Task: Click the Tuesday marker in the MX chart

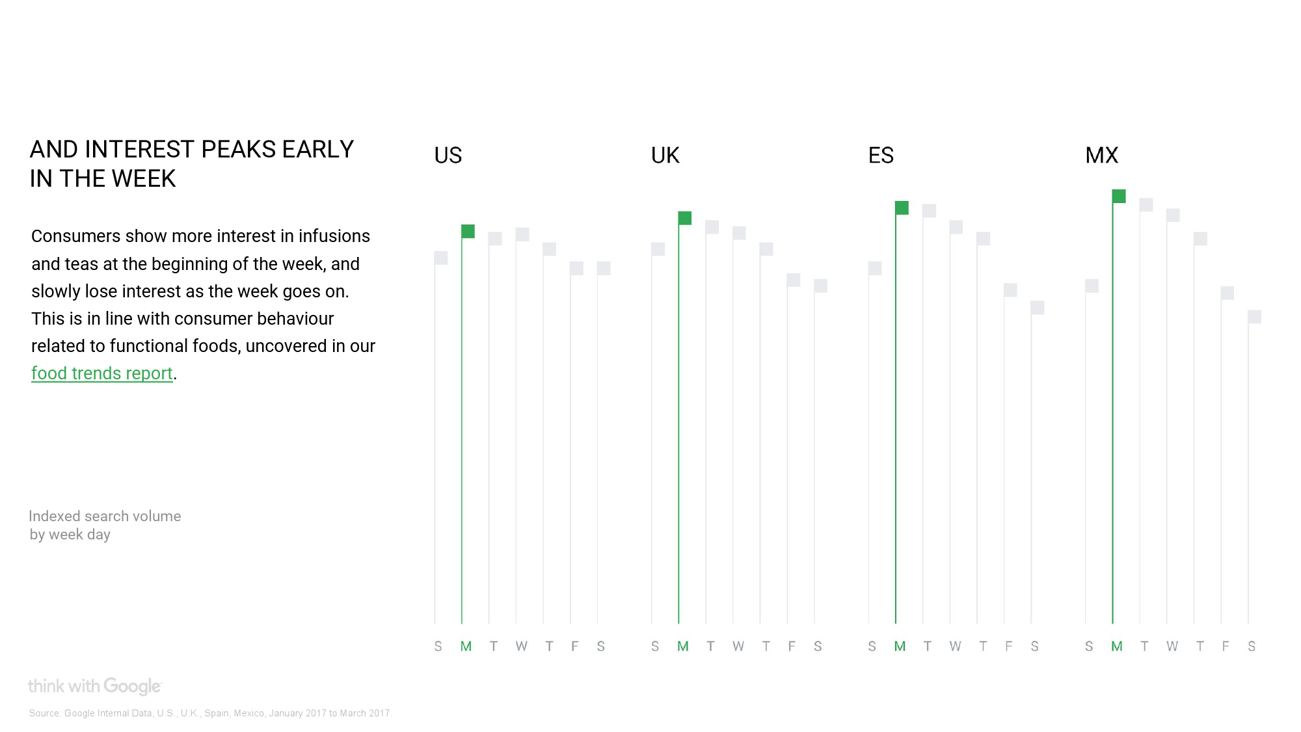Action: 1146,205
